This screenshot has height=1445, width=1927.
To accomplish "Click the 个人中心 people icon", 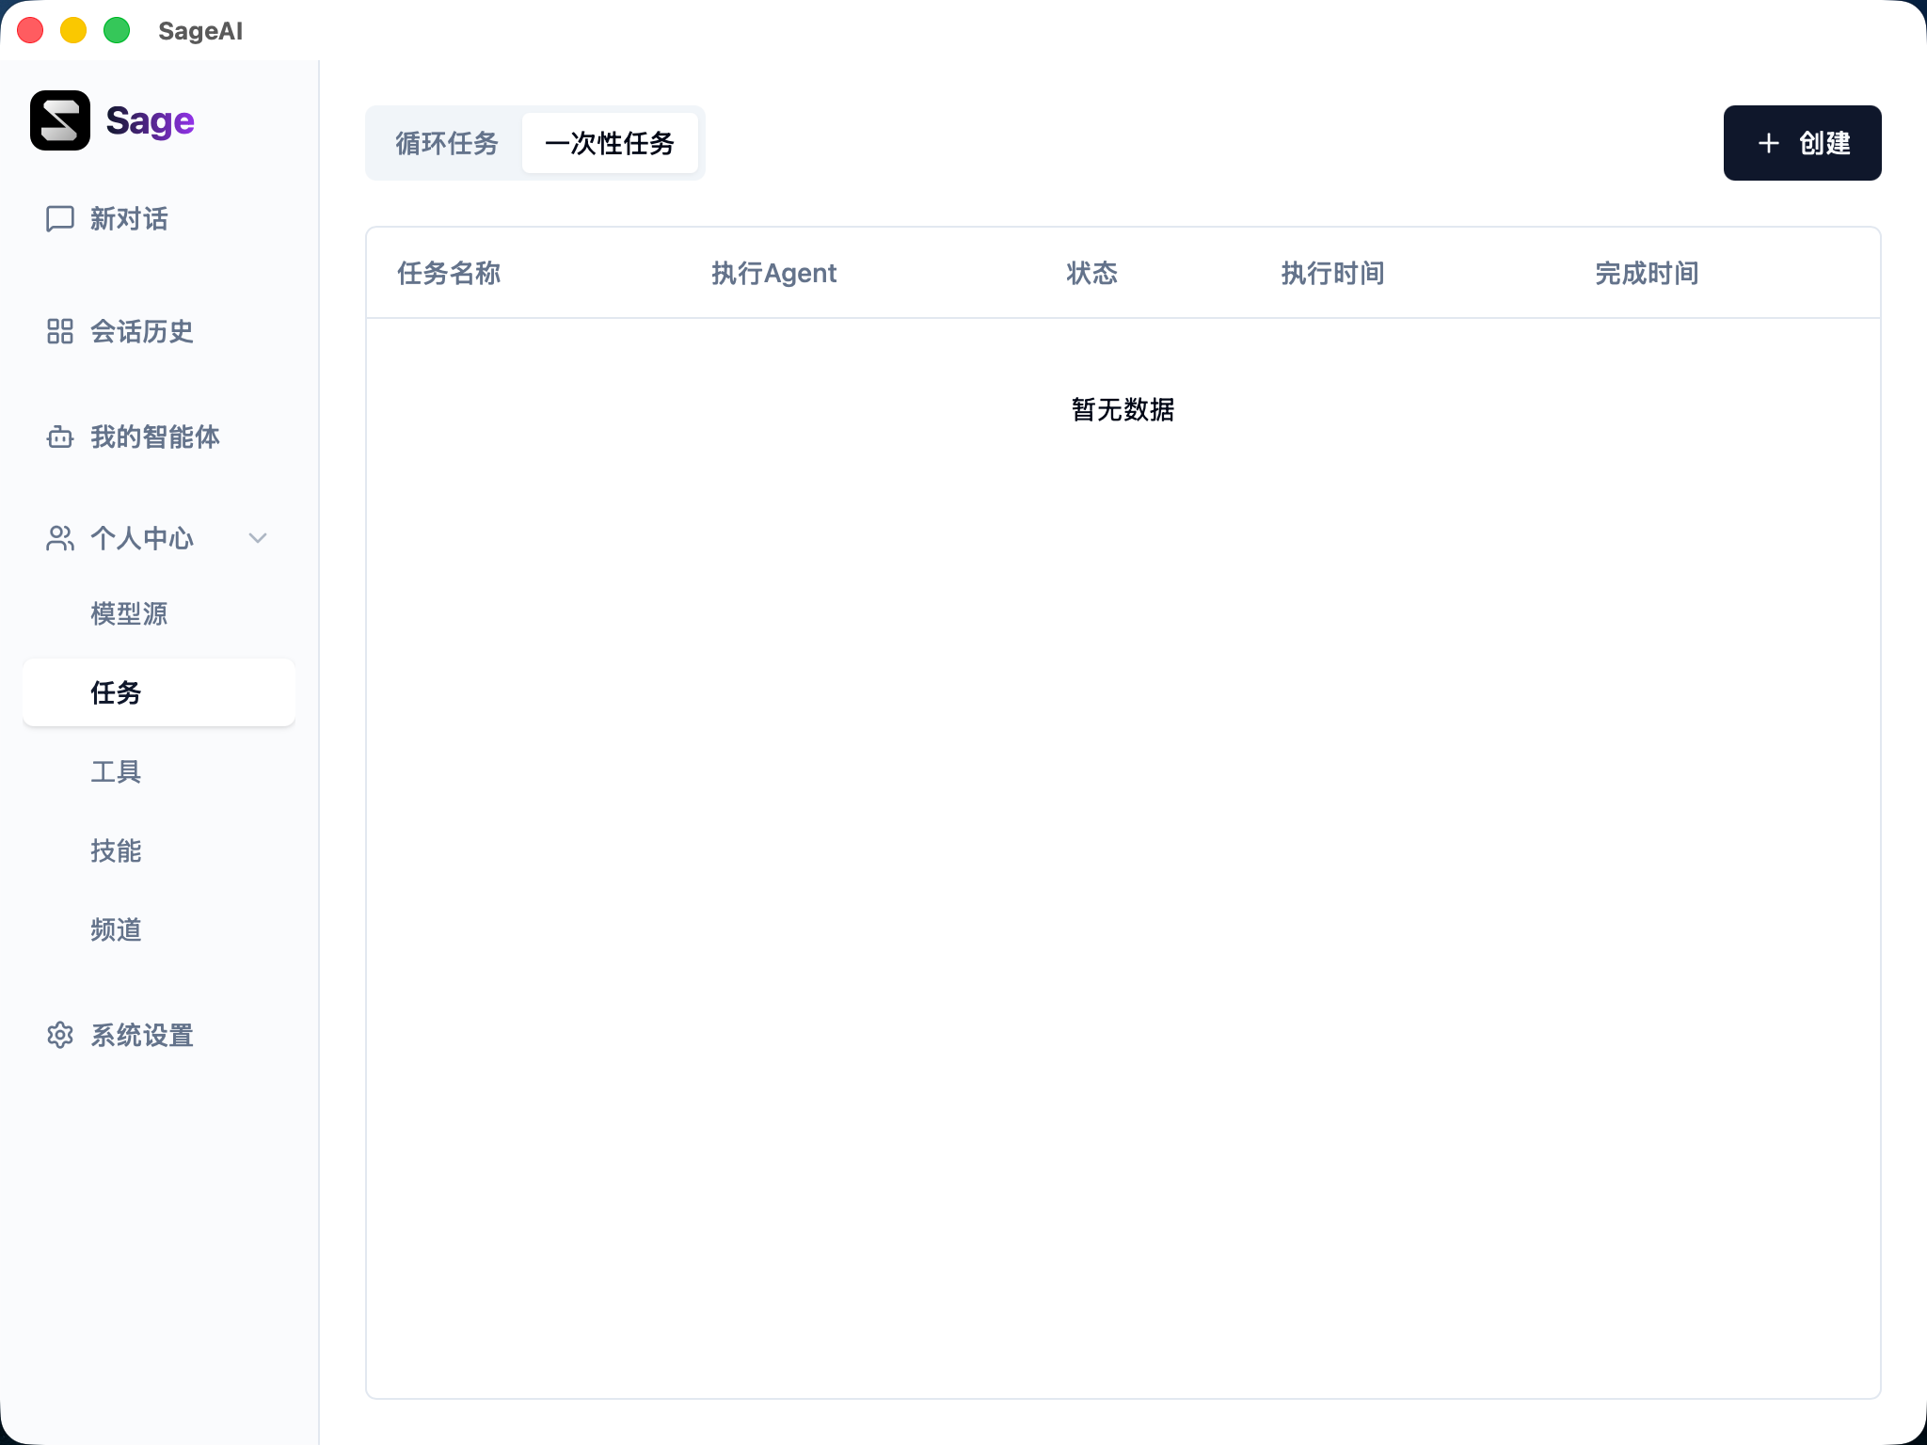I will click(59, 538).
